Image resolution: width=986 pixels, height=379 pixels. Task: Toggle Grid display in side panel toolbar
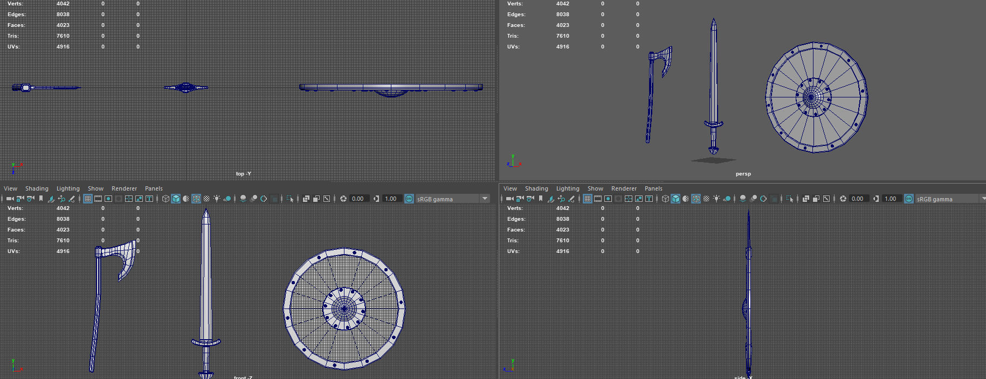(x=587, y=199)
